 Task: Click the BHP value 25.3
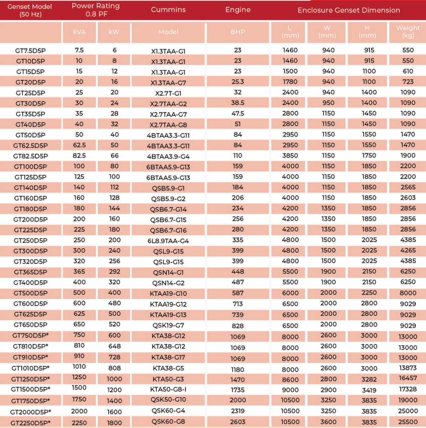point(238,82)
